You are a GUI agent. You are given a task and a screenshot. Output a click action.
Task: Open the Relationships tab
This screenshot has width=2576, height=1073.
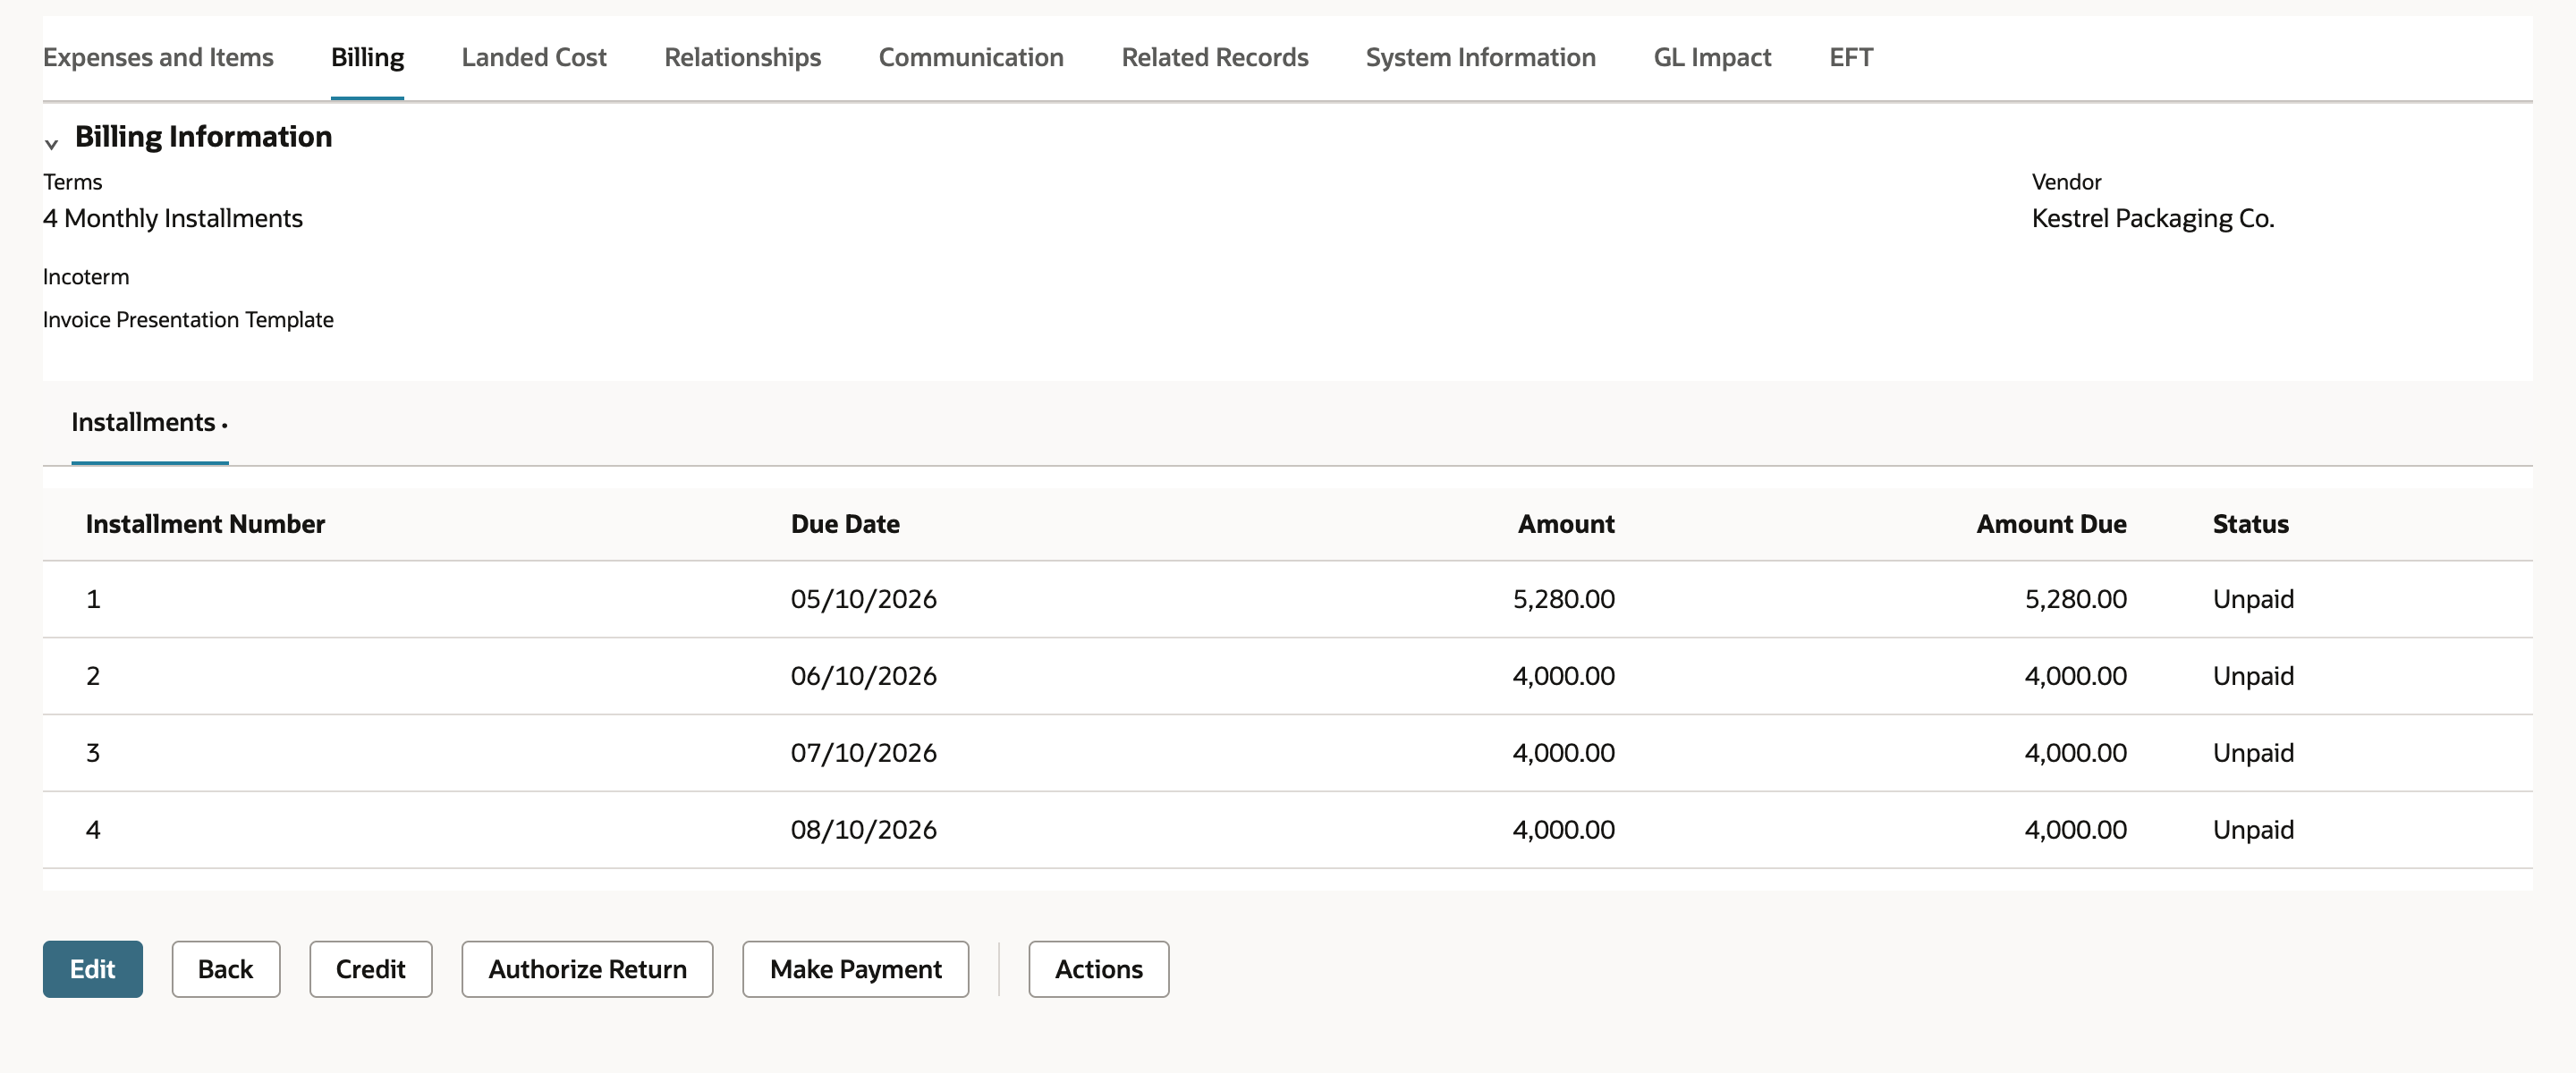[742, 57]
